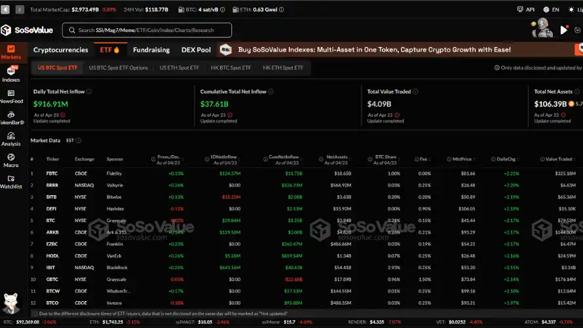The height and width of the screenshot is (328, 583).
Task: Click the info icon next to EST
Action: coord(79,140)
